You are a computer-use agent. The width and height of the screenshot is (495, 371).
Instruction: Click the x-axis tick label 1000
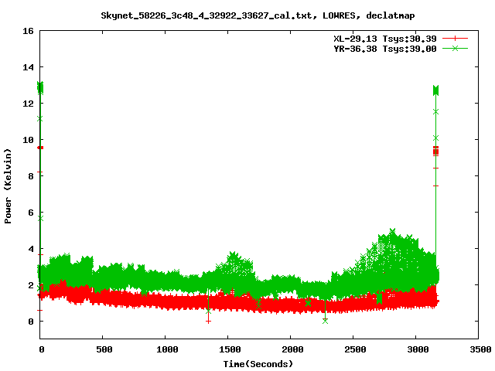click(x=167, y=349)
